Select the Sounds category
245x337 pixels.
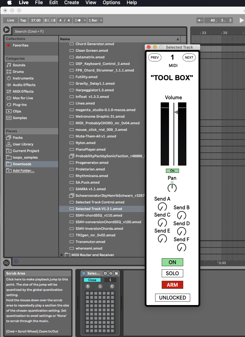[x=19, y=65]
